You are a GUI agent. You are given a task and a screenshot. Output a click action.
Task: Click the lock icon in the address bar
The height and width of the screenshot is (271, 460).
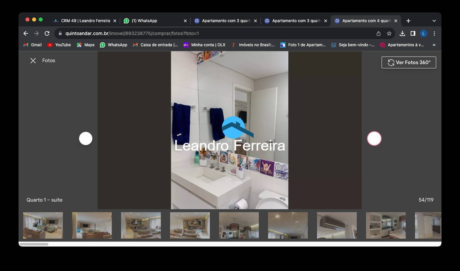pyautogui.click(x=60, y=33)
